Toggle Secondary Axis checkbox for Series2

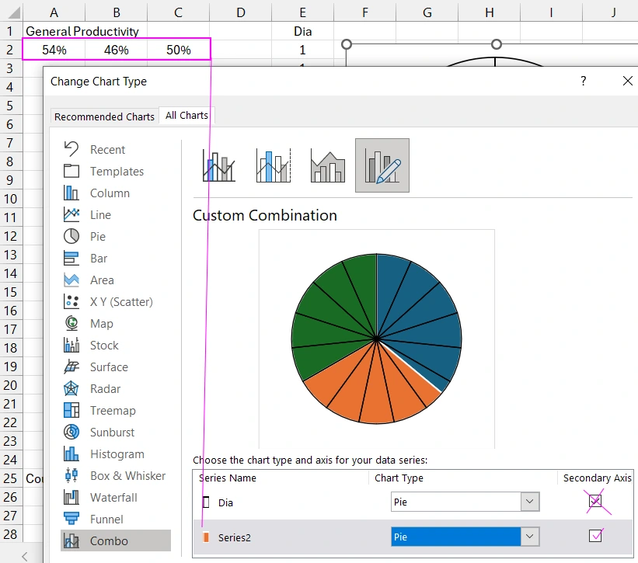pyautogui.click(x=595, y=536)
